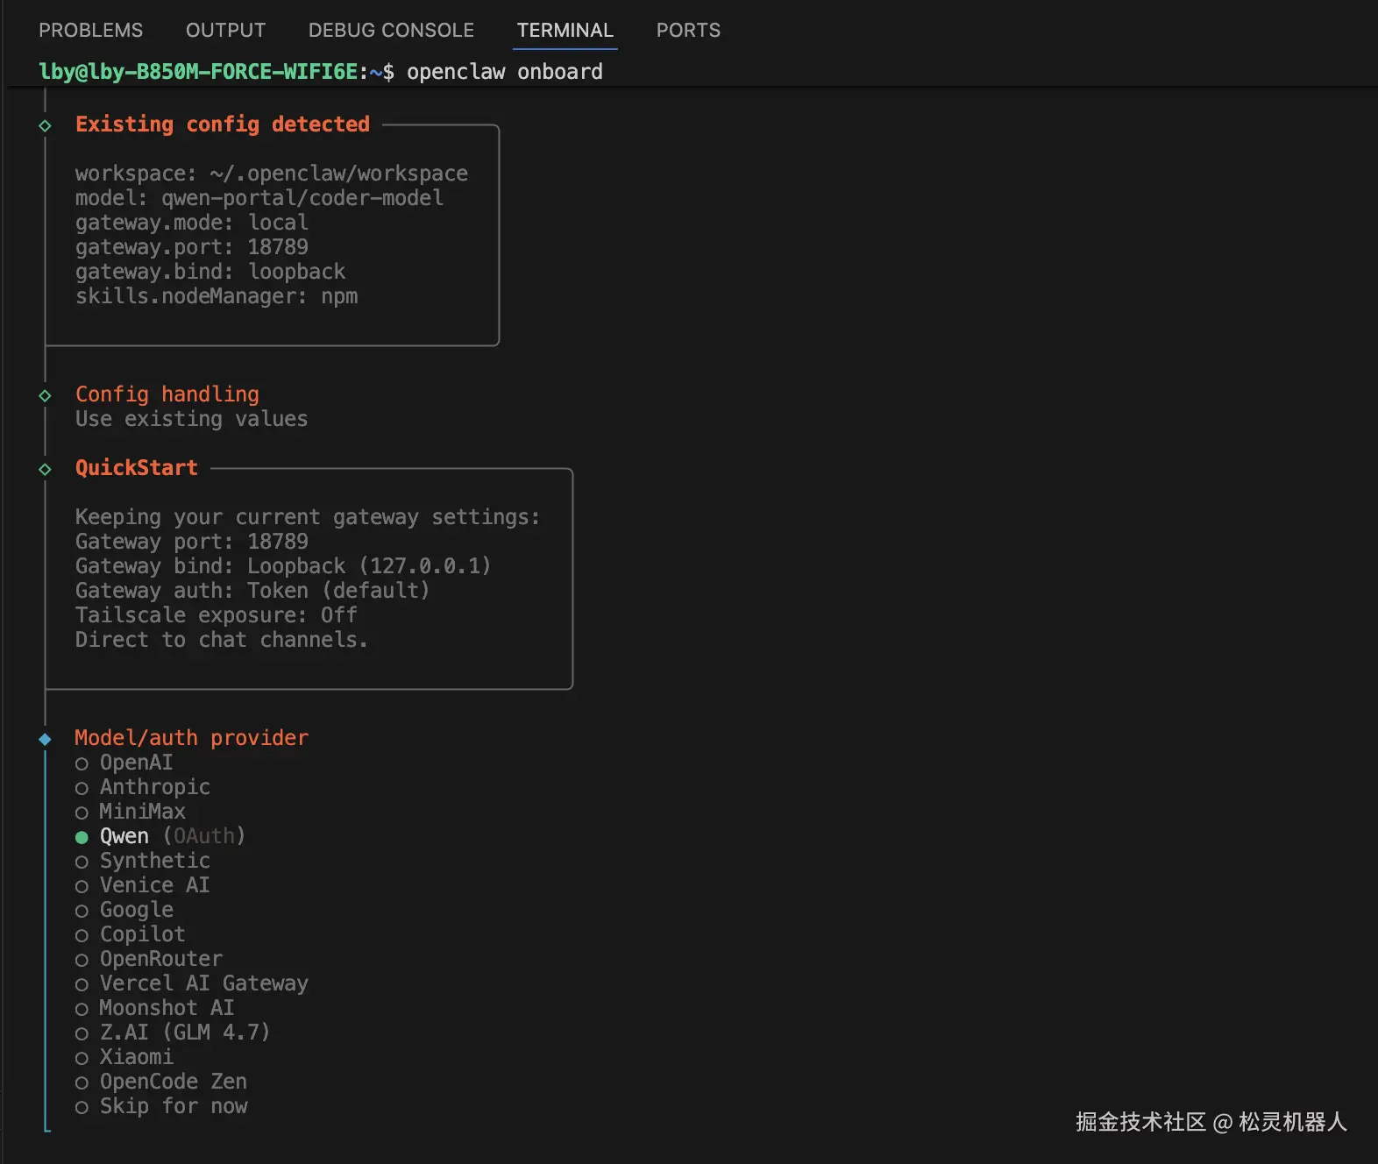
Task: Switch to the DEBUG CONSOLE tab
Action: 391,31
